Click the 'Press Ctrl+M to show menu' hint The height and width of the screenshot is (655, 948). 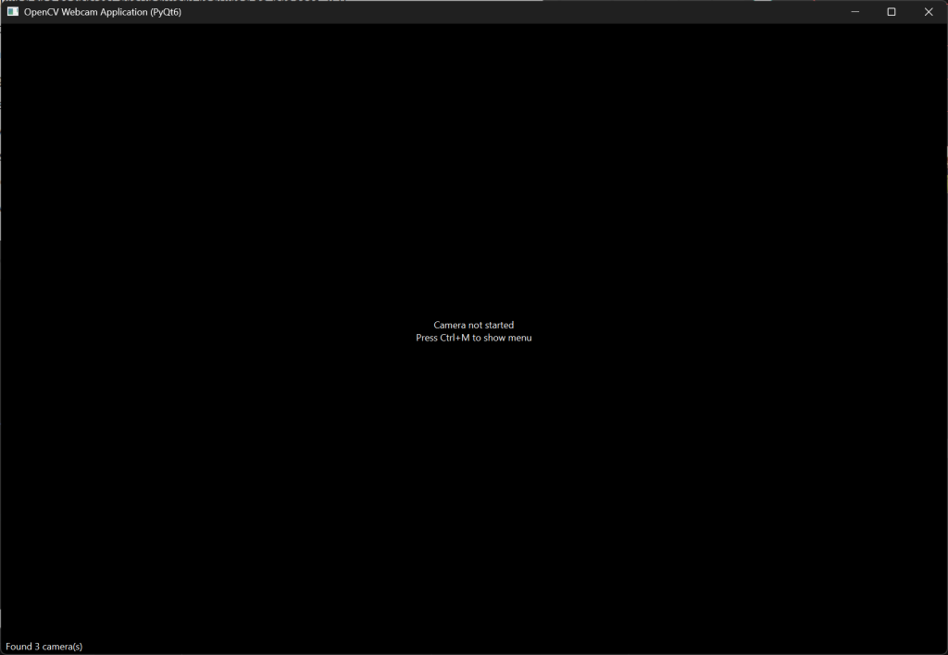473,338
